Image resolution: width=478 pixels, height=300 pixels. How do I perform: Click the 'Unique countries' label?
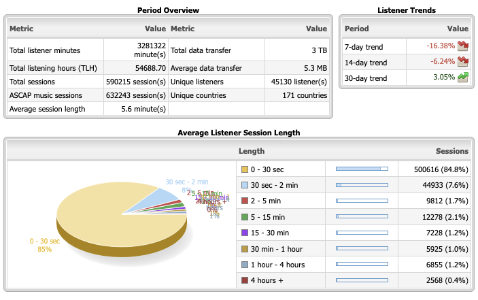click(198, 95)
